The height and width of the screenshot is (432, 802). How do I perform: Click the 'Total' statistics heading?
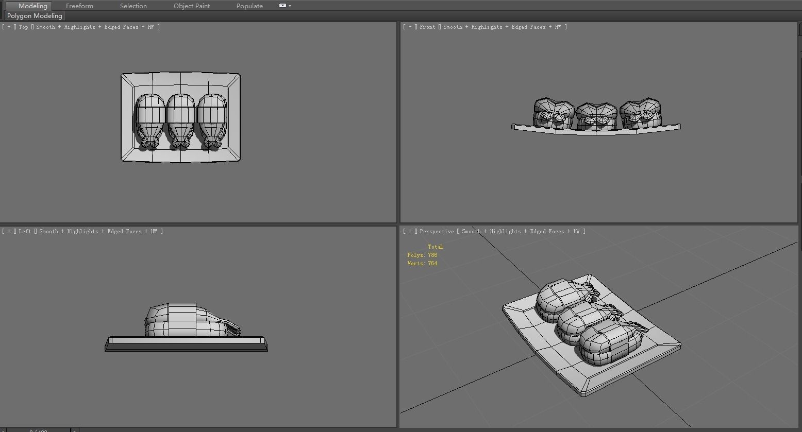(x=435, y=247)
